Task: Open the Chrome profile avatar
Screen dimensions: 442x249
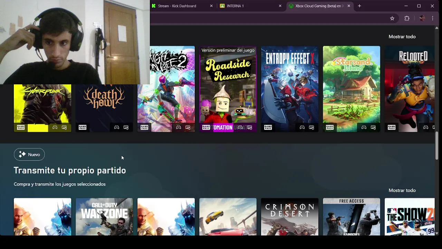Action: pyautogui.click(x=422, y=18)
